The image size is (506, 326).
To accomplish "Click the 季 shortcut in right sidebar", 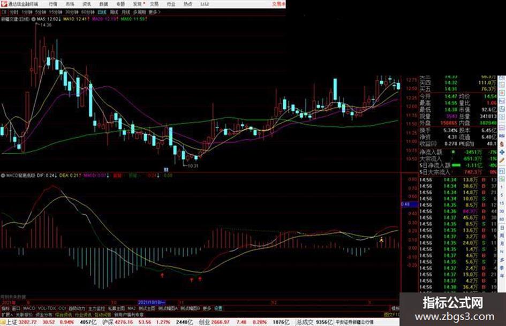I will [502, 268].
